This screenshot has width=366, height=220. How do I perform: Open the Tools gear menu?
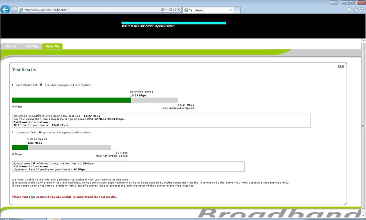(362, 10)
